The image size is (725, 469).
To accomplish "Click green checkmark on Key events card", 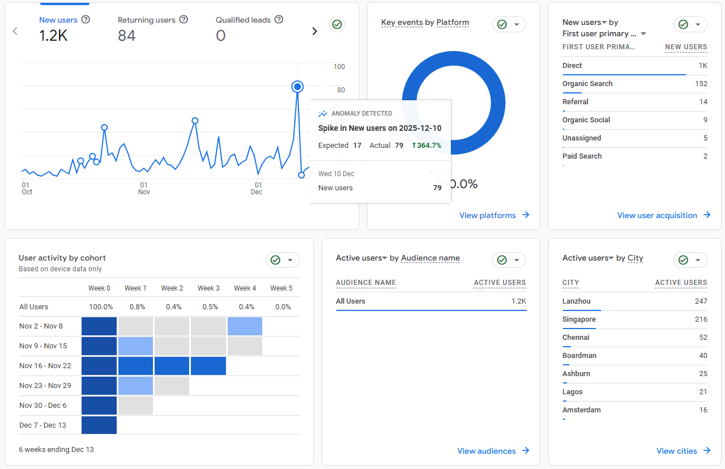I will (x=502, y=24).
